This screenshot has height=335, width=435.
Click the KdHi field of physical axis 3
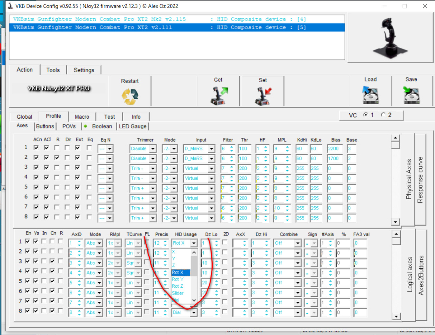[302, 169]
